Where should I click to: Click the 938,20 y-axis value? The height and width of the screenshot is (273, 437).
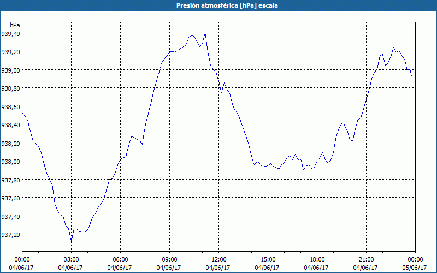point(10,143)
